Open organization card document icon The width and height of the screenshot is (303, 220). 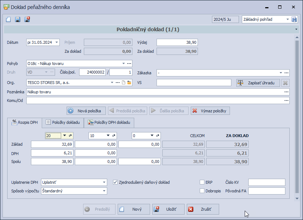(x=123, y=83)
